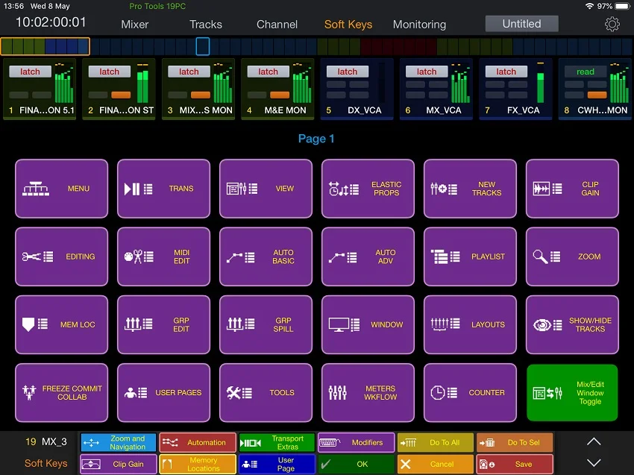Open the WINDOW soft key page
The image size is (634, 475).
368,324
